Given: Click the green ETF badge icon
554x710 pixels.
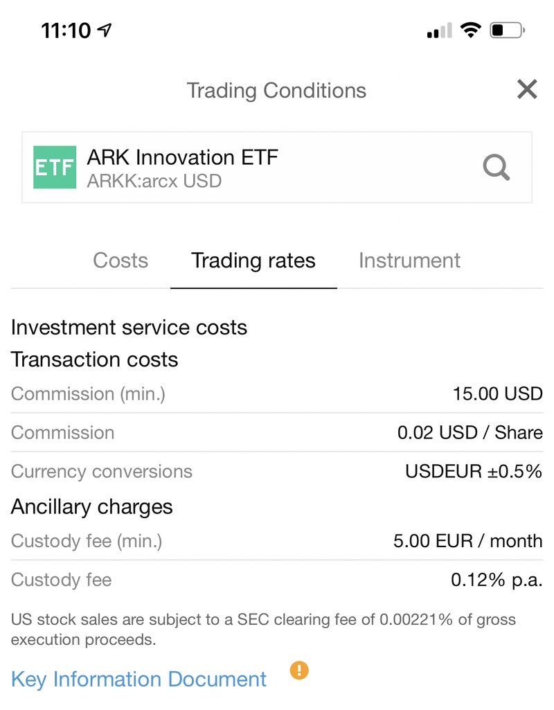Looking at the screenshot, I should [x=55, y=168].
